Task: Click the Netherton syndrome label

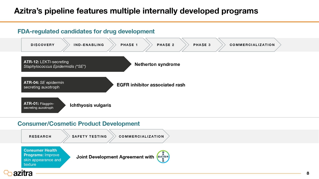Action: click(x=157, y=64)
